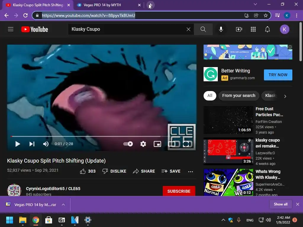Open CyrynixLogoEditor65 / CLE65 channel name
Viewport: 303px width, 227px height.
[53, 189]
